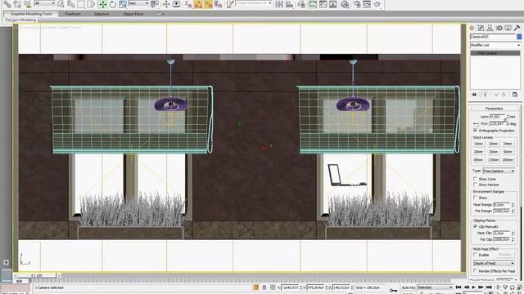Set the stock lens to 35mm
The image size is (524, 294).
493,152
